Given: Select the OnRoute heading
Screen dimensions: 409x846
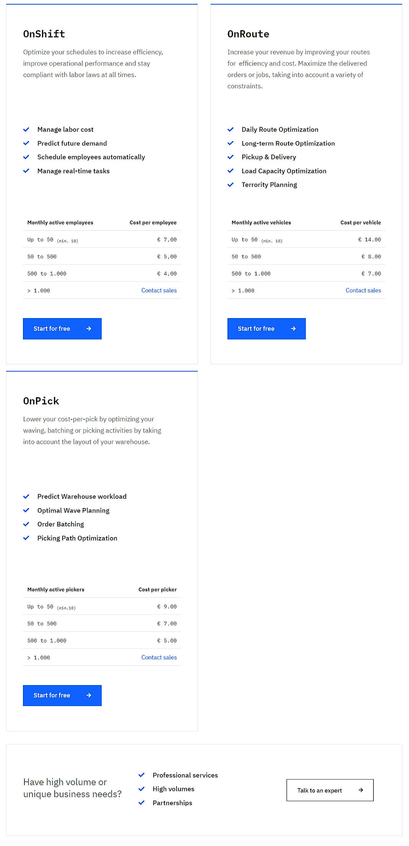Looking at the screenshot, I should (x=248, y=34).
